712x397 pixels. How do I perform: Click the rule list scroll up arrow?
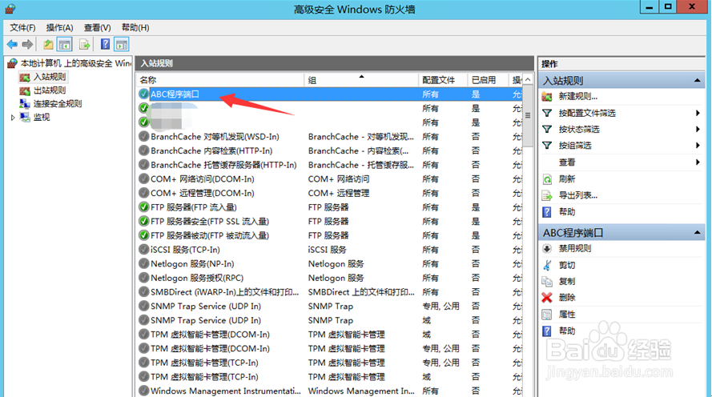pyautogui.click(x=528, y=80)
